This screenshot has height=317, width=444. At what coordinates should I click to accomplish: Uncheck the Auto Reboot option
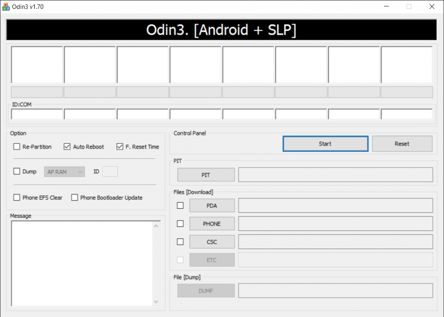point(67,147)
